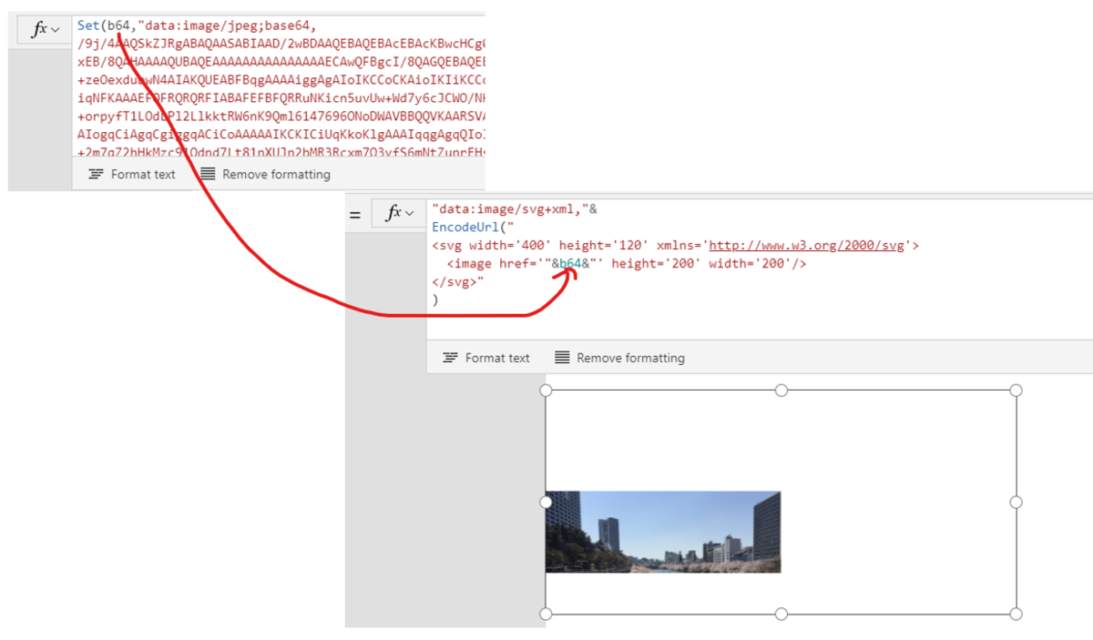Click the closing </svg> tag text
This screenshot has width=1093, height=640.
click(455, 281)
